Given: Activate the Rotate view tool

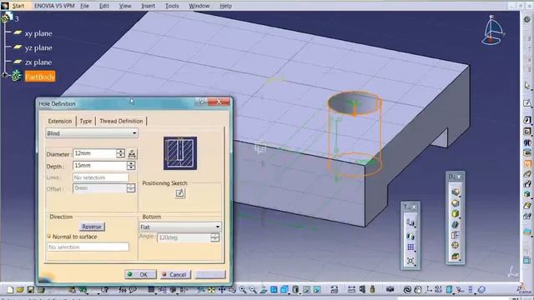Looking at the screenshot, I should pyautogui.click(x=233, y=290).
